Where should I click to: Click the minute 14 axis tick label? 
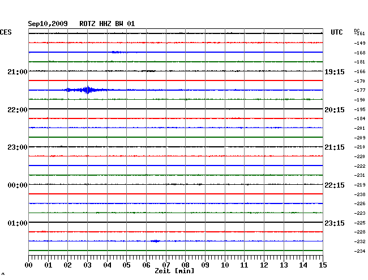pos(303,265)
